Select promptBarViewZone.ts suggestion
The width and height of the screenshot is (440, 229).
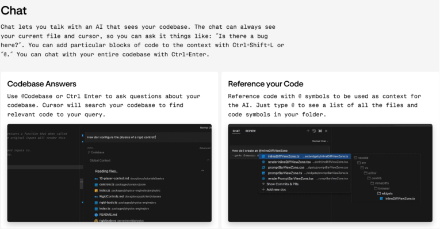tap(305, 173)
